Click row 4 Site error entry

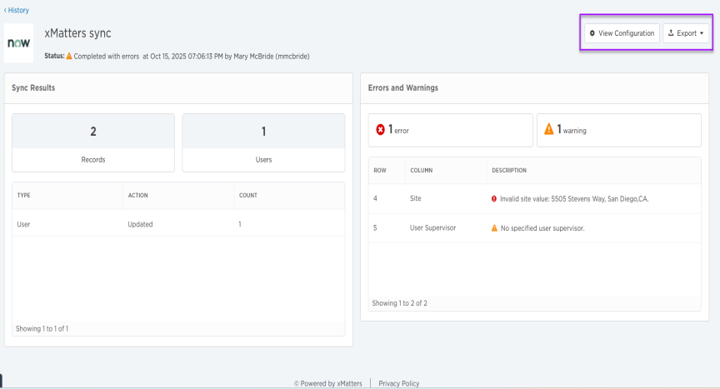[x=533, y=199]
